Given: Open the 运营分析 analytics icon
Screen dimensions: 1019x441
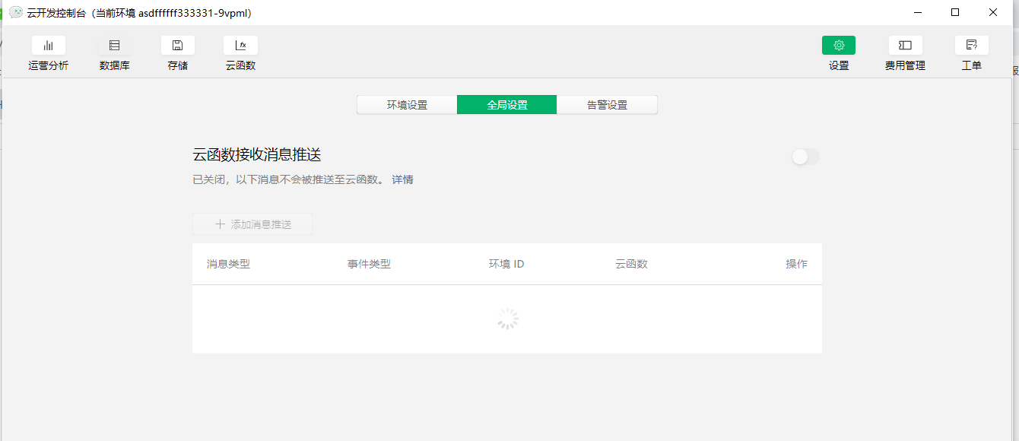Looking at the screenshot, I should (49, 46).
